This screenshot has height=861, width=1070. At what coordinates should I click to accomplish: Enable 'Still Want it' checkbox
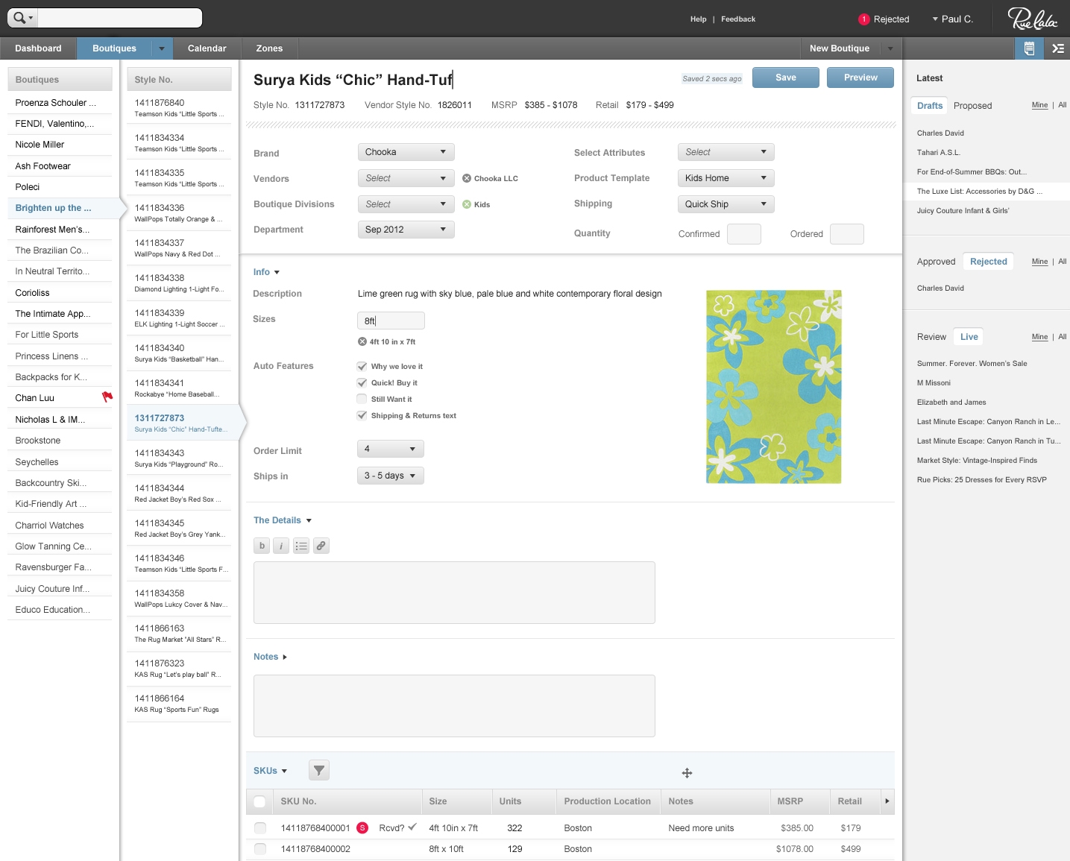pos(362,399)
